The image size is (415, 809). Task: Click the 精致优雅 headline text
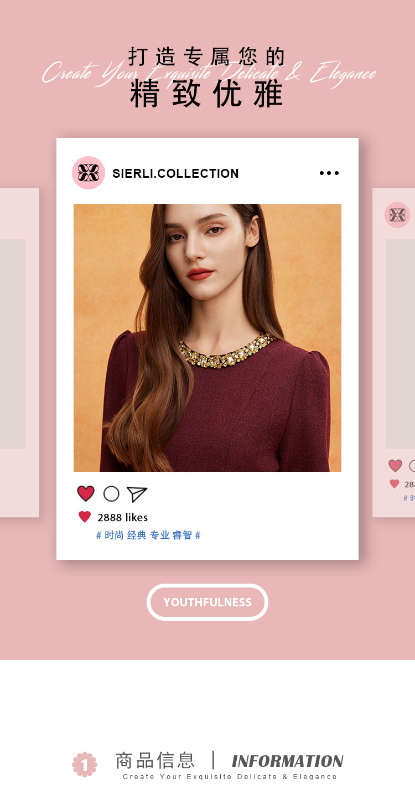[207, 93]
